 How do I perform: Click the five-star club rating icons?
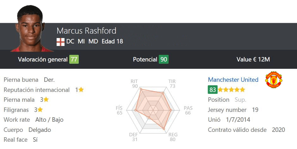[x=232, y=90]
